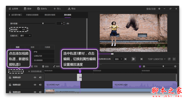The height and width of the screenshot is (99, 185).
Task: Click 另存为 save-as button
Action: click(42, 9)
